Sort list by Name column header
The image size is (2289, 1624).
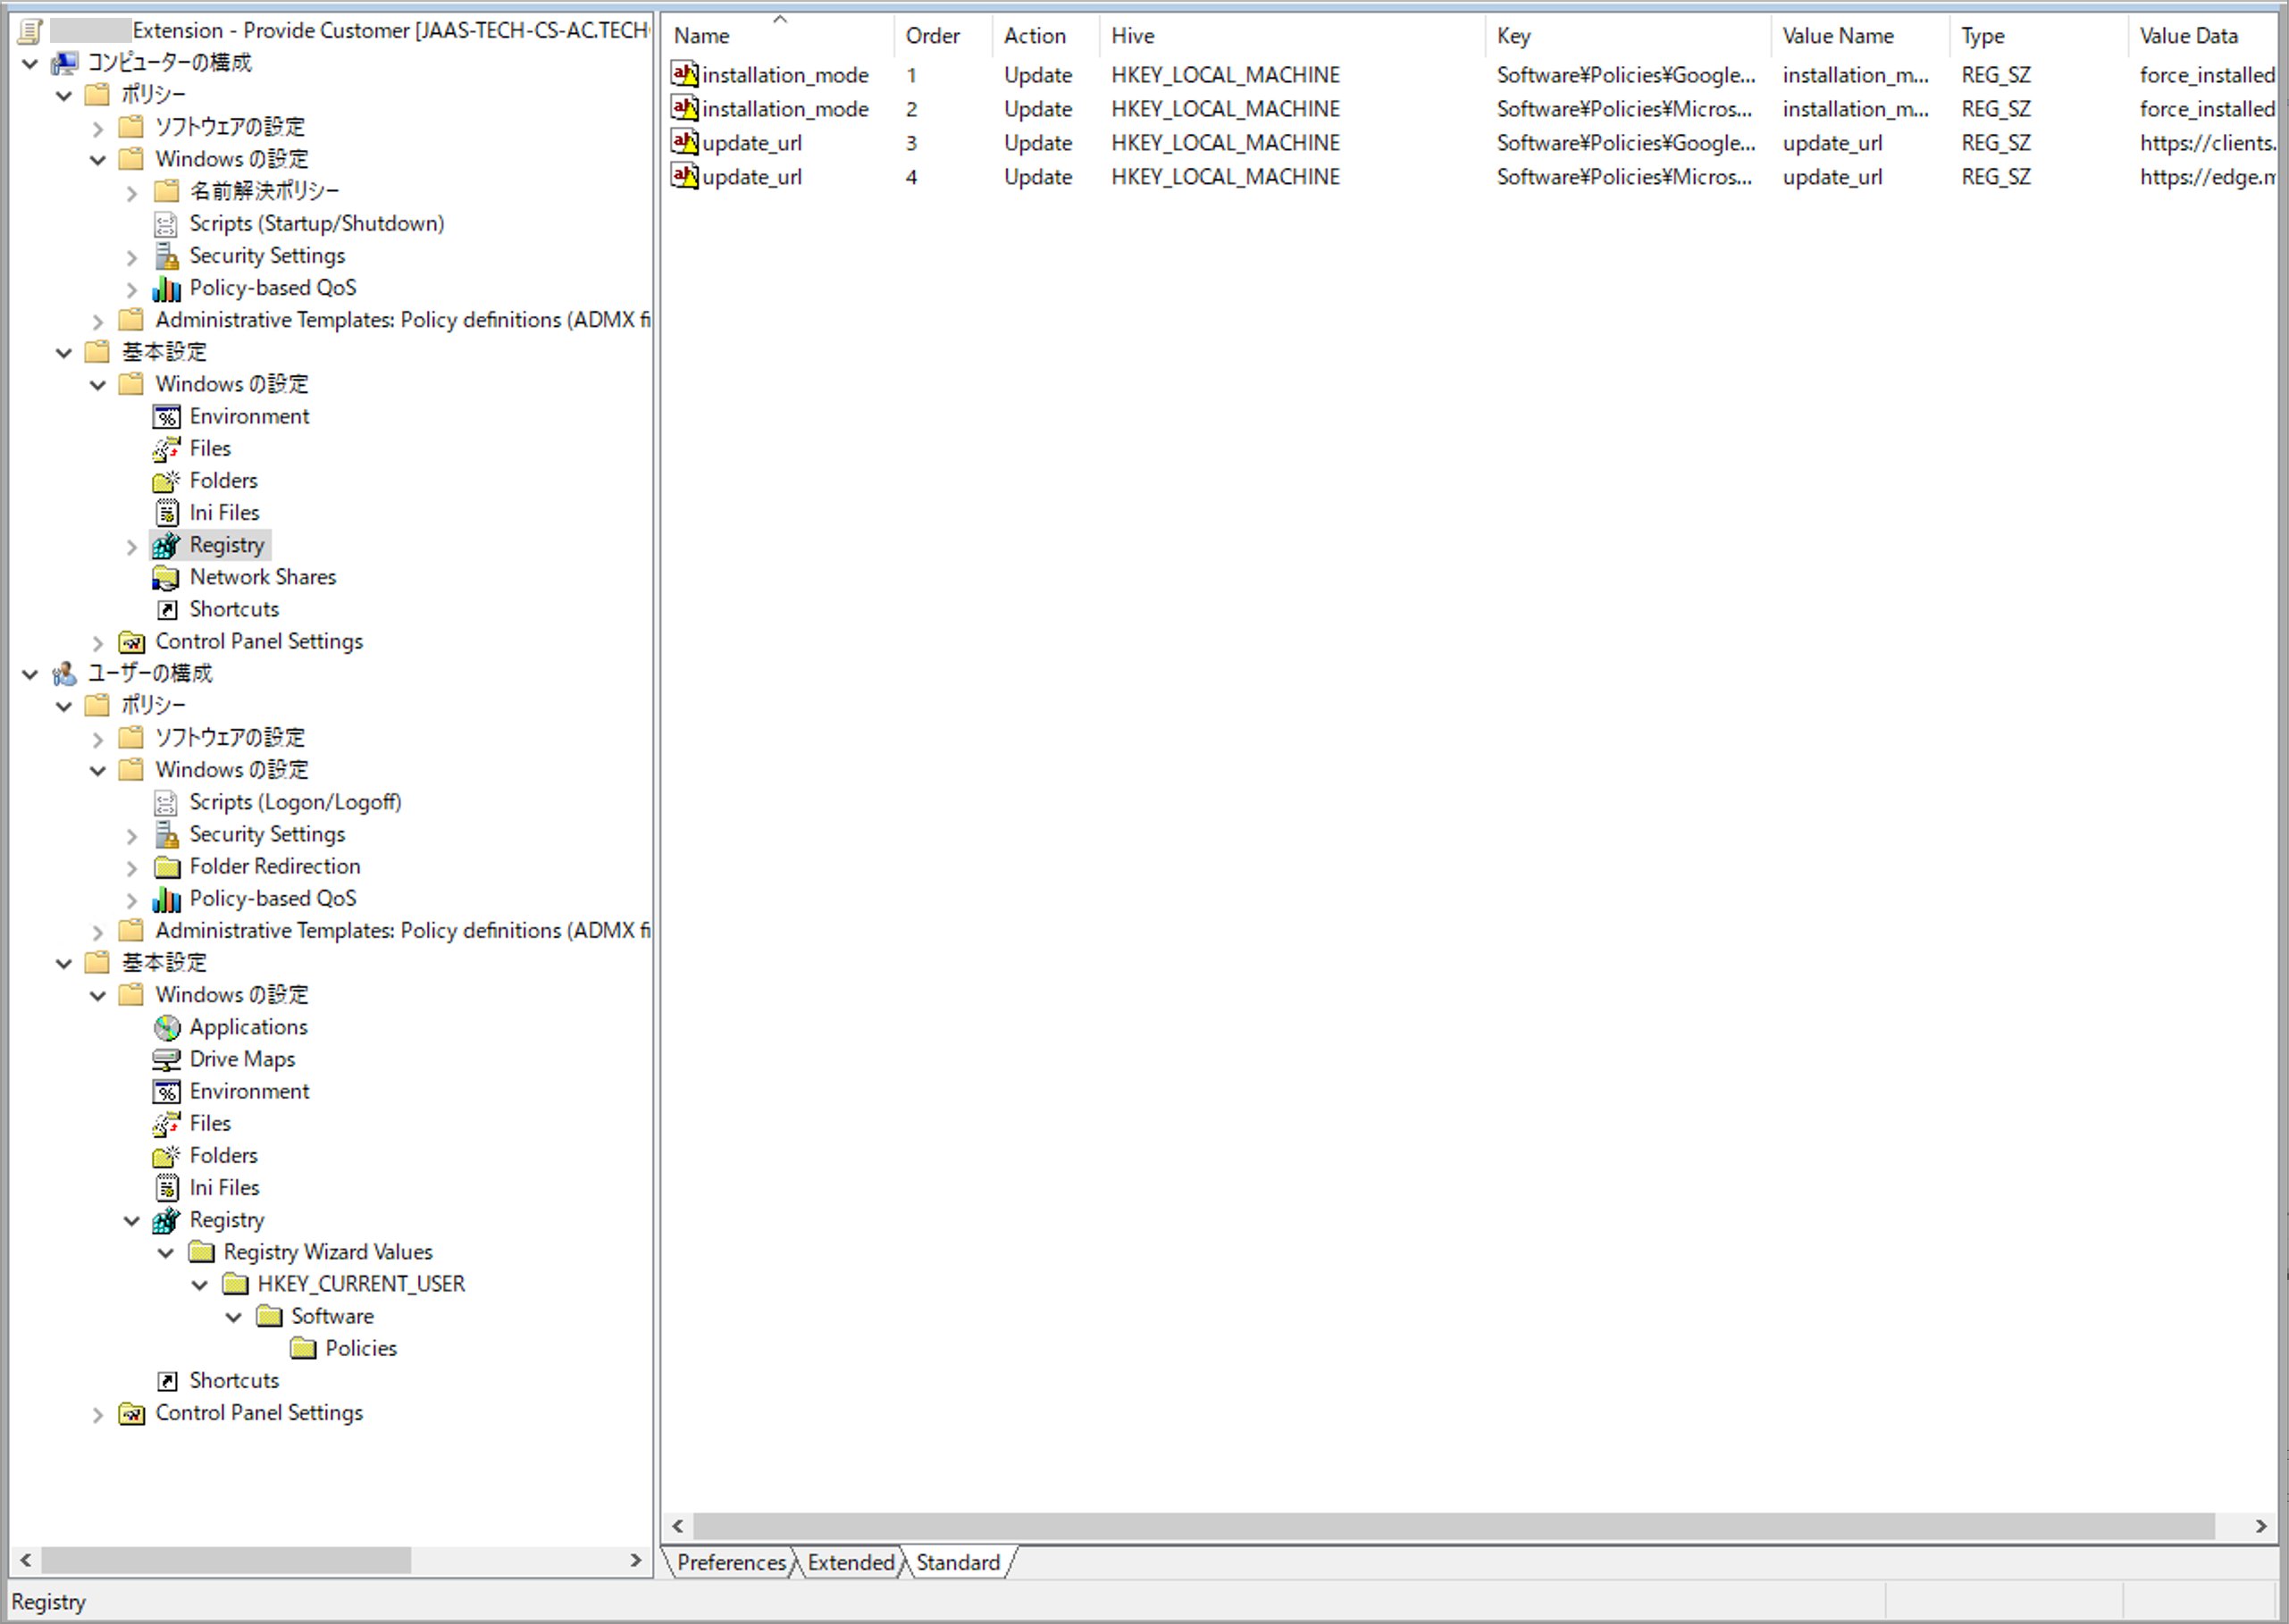coord(779,35)
